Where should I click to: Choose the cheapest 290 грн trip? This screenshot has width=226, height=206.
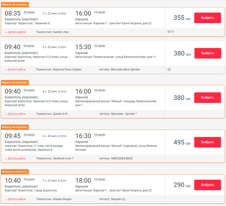pyautogui.click(x=208, y=185)
